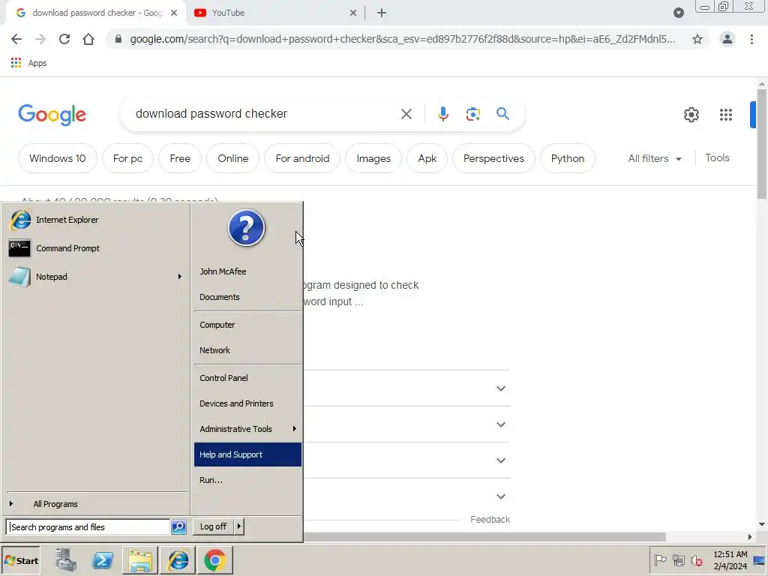Choose Run... from Start menu

tap(247, 480)
